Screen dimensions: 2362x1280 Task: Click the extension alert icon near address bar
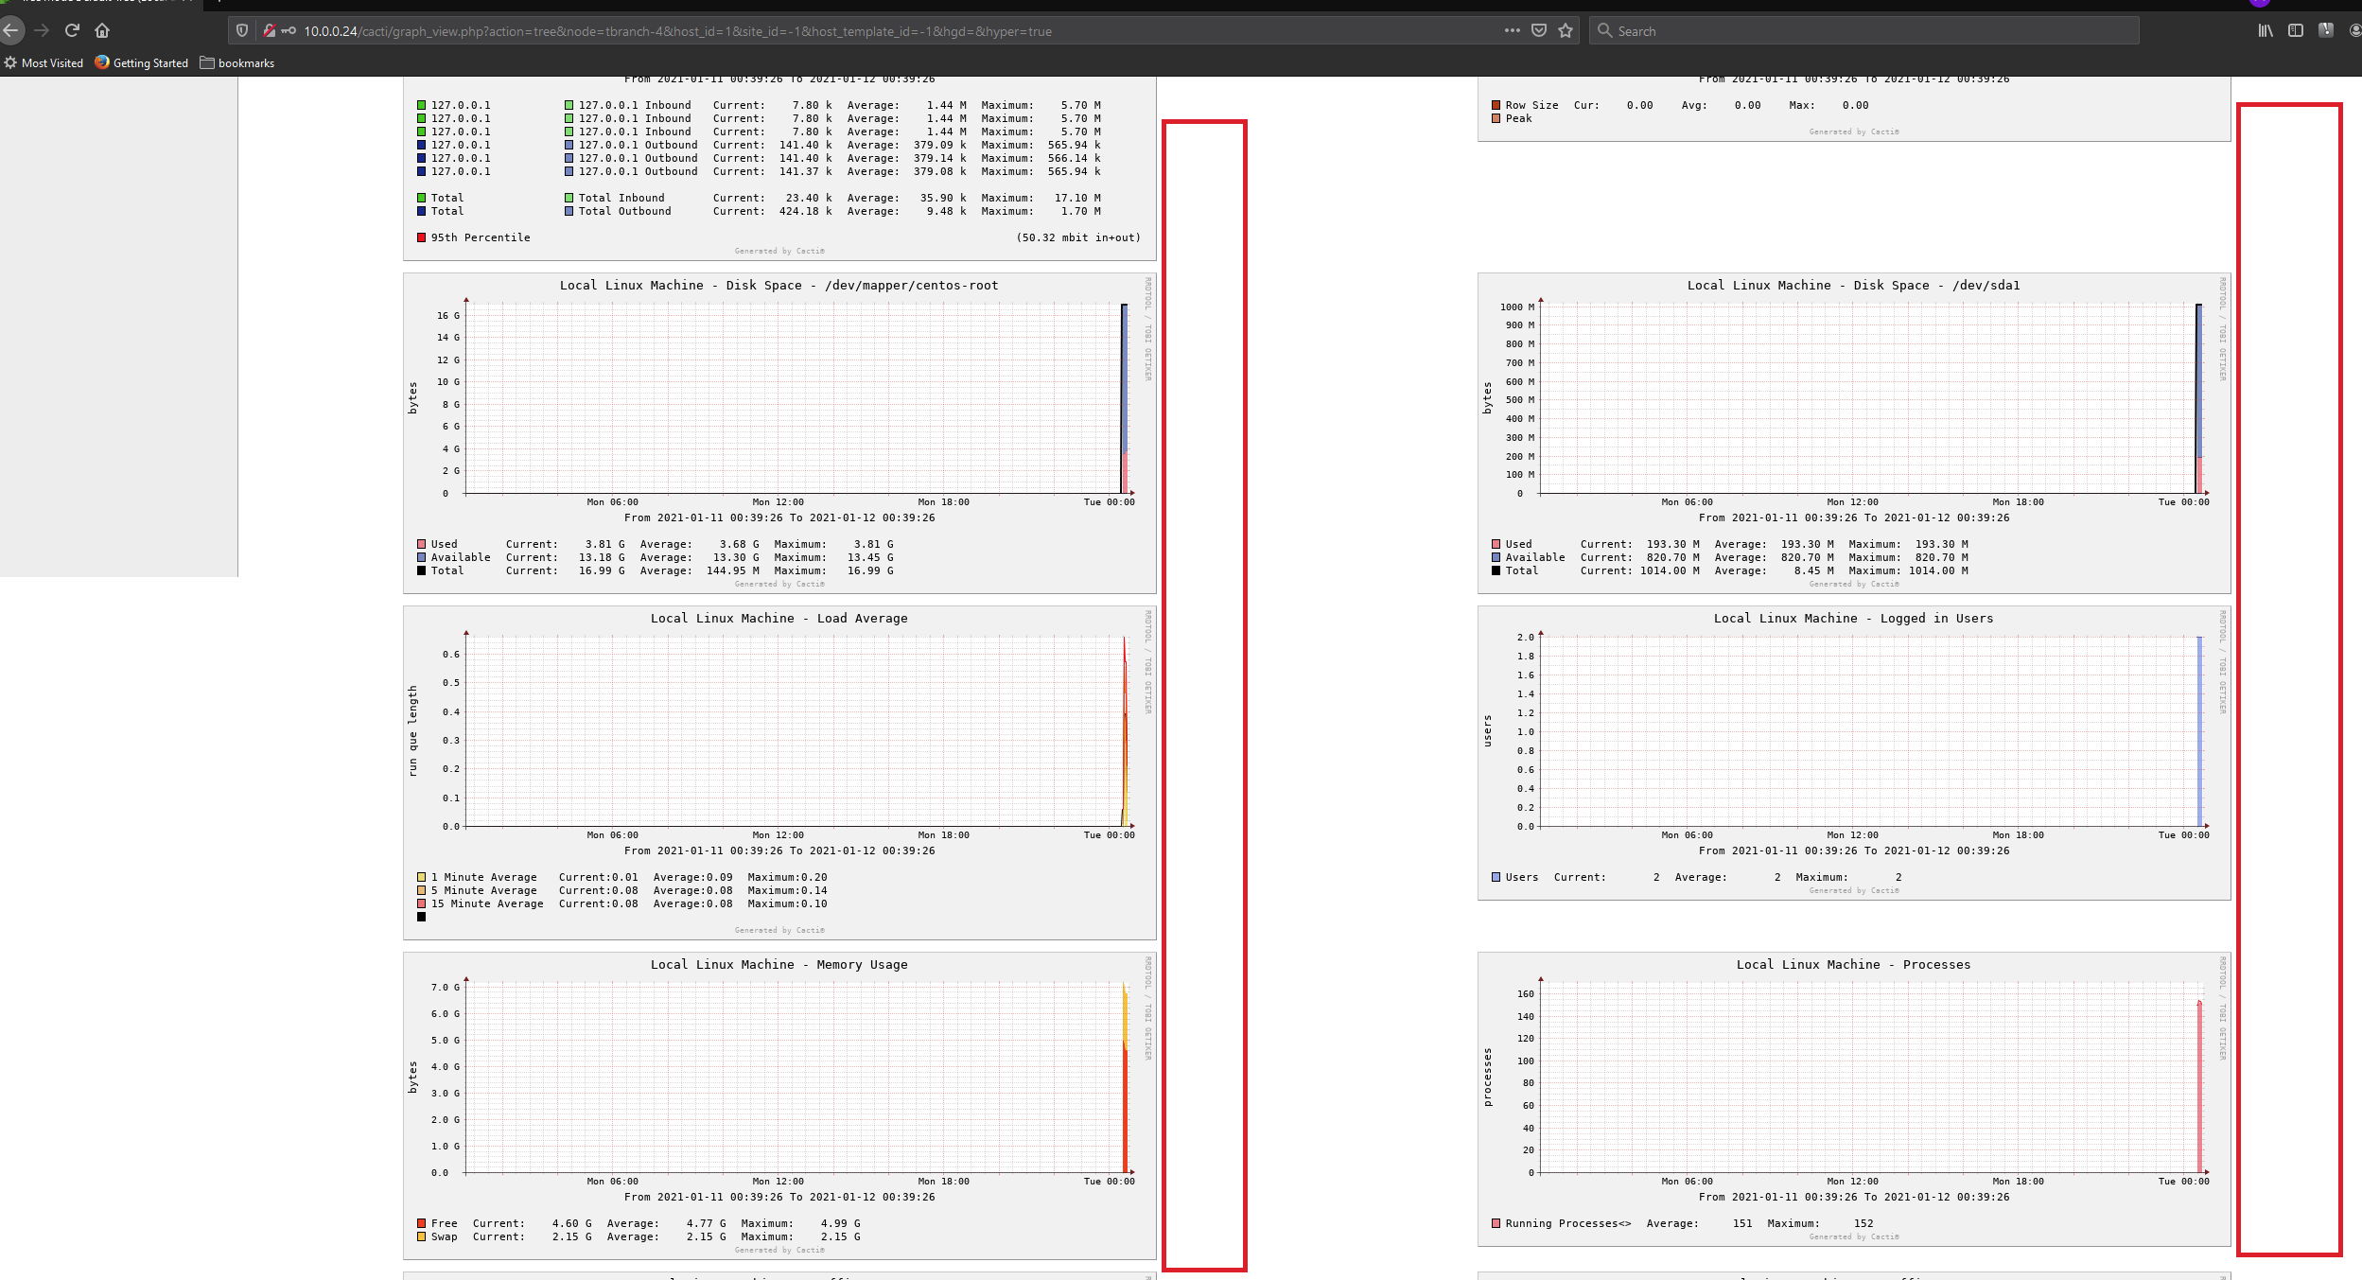tap(2325, 31)
